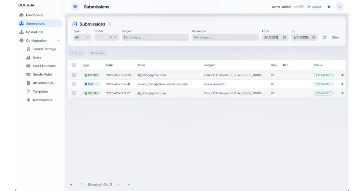Click the To date field 3/31/2026
This screenshot has width=364, height=191.
point(301,37)
